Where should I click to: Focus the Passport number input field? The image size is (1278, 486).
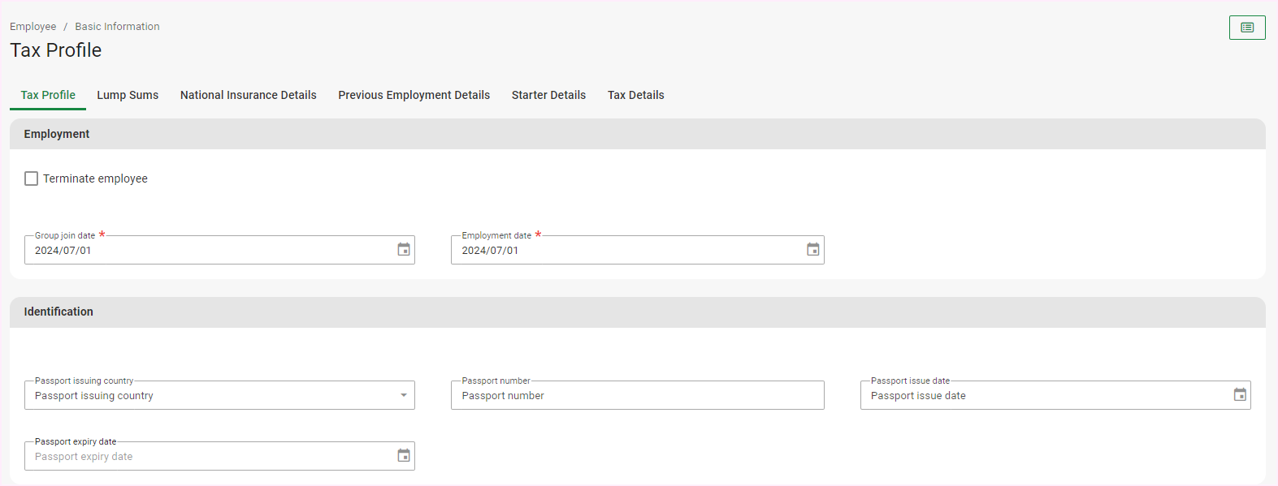point(636,396)
